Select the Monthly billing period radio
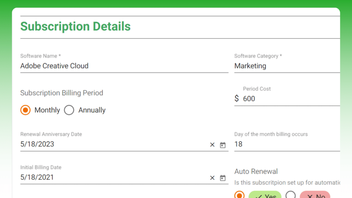 (x=25, y=110)
